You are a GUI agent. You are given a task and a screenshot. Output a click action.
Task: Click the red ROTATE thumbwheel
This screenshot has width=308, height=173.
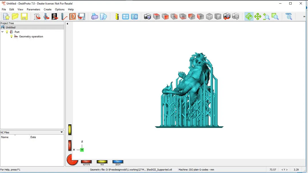[x=86, y=162]
